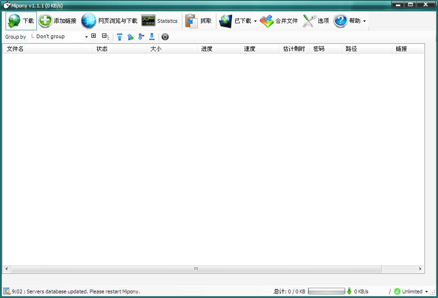
Task: Close the Mipony window
Action: (426, 5)
